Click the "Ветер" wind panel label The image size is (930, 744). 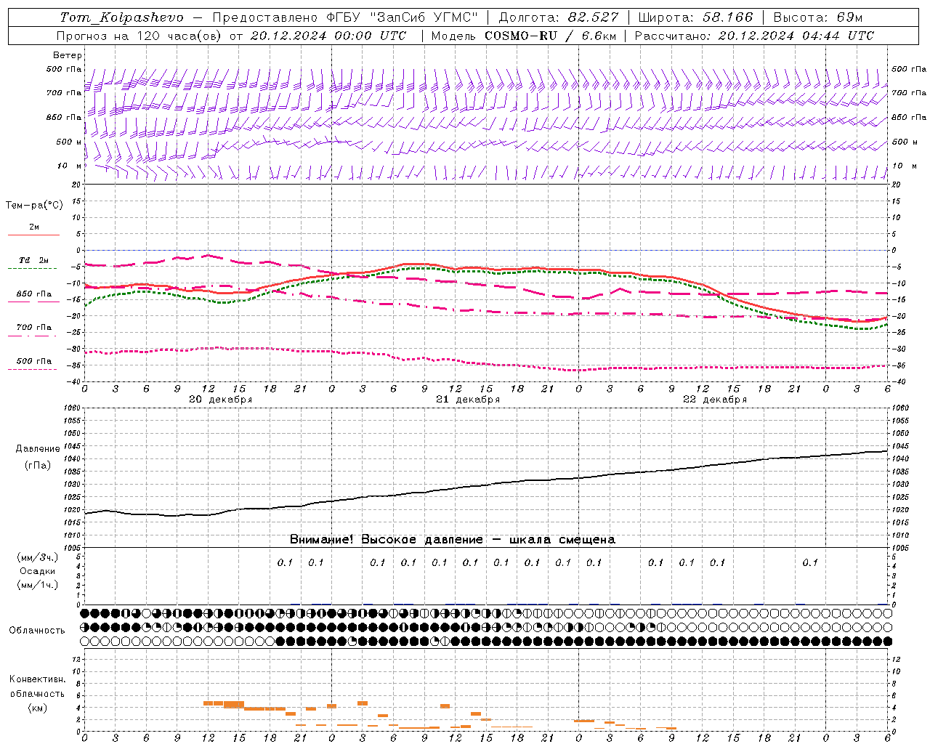68,55
